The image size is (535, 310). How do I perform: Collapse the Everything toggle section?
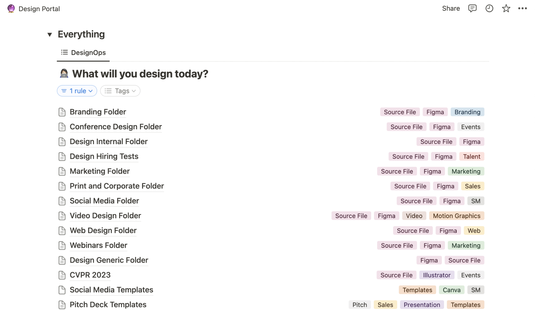[x=50, y=34]
